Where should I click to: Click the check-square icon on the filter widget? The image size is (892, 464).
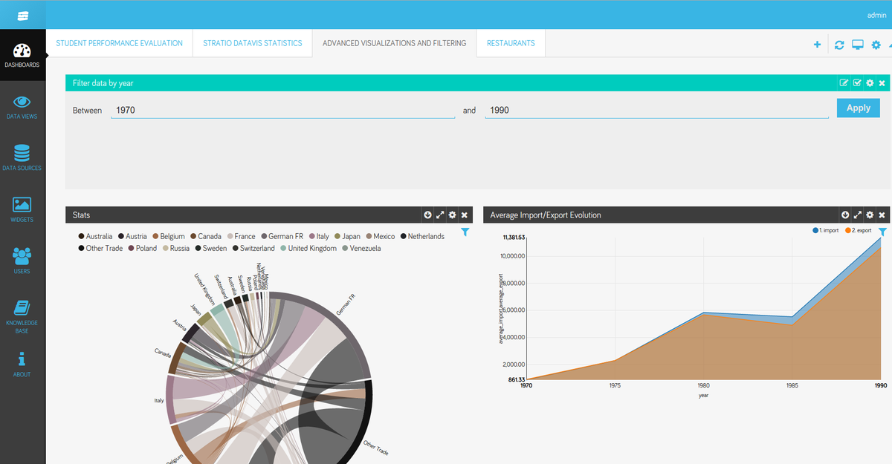(x=857, y=83)
